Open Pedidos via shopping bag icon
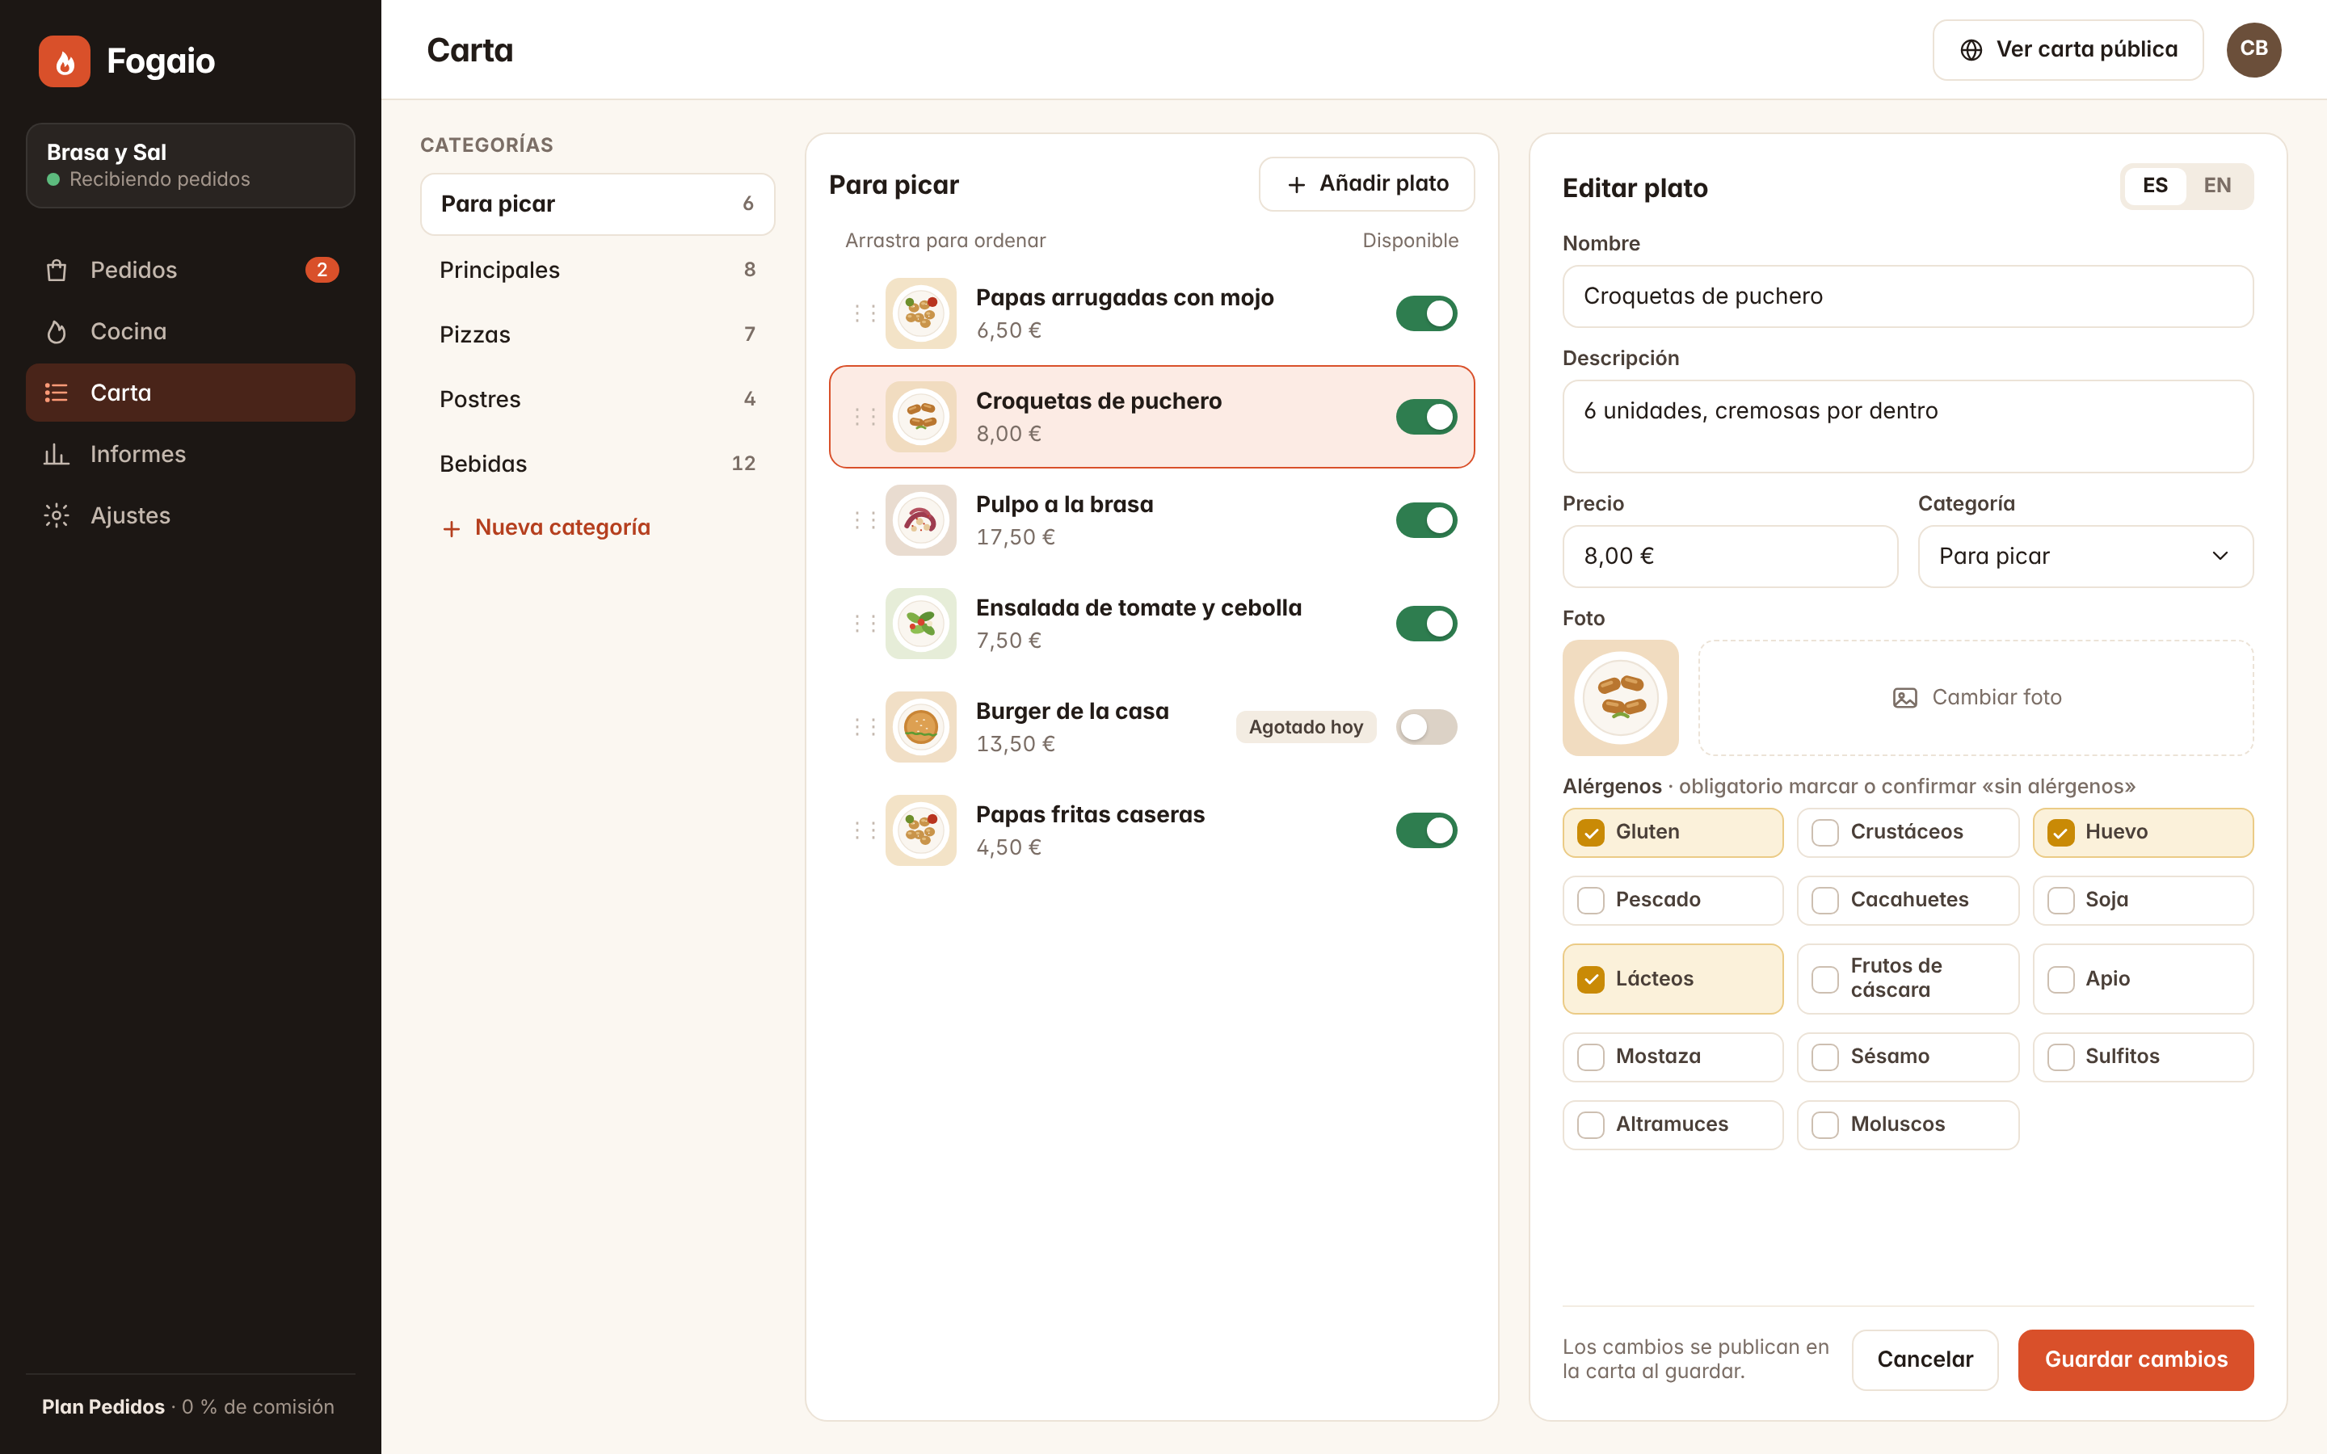 [57, 271]
